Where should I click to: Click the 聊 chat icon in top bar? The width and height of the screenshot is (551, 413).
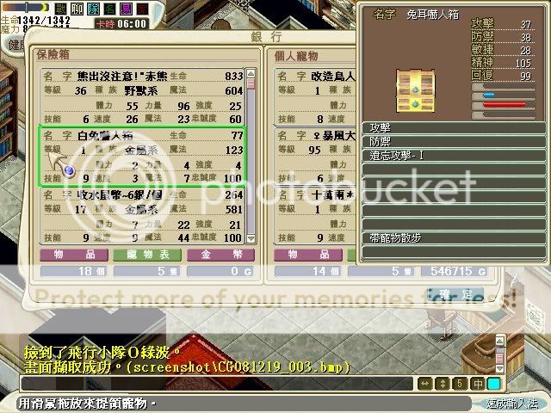76,8
